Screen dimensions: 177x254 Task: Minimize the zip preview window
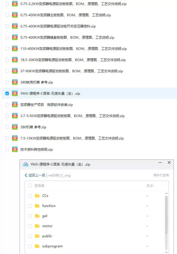(160, 162)
